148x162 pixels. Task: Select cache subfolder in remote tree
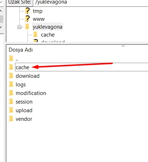48,35
